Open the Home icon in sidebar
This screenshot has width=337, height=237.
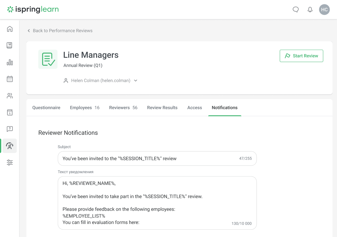(x=10, y=29)
